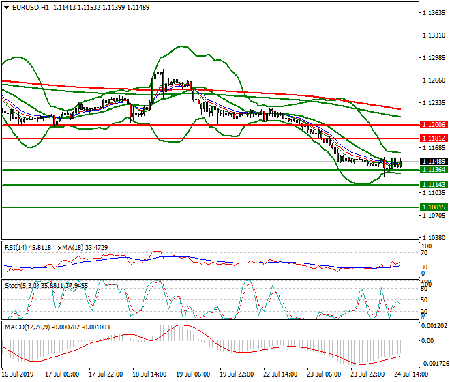The width and height of the screenshot is (450, 382).
Task: Select the red 1.11812 resistance level label
Action: coord(434,138)
